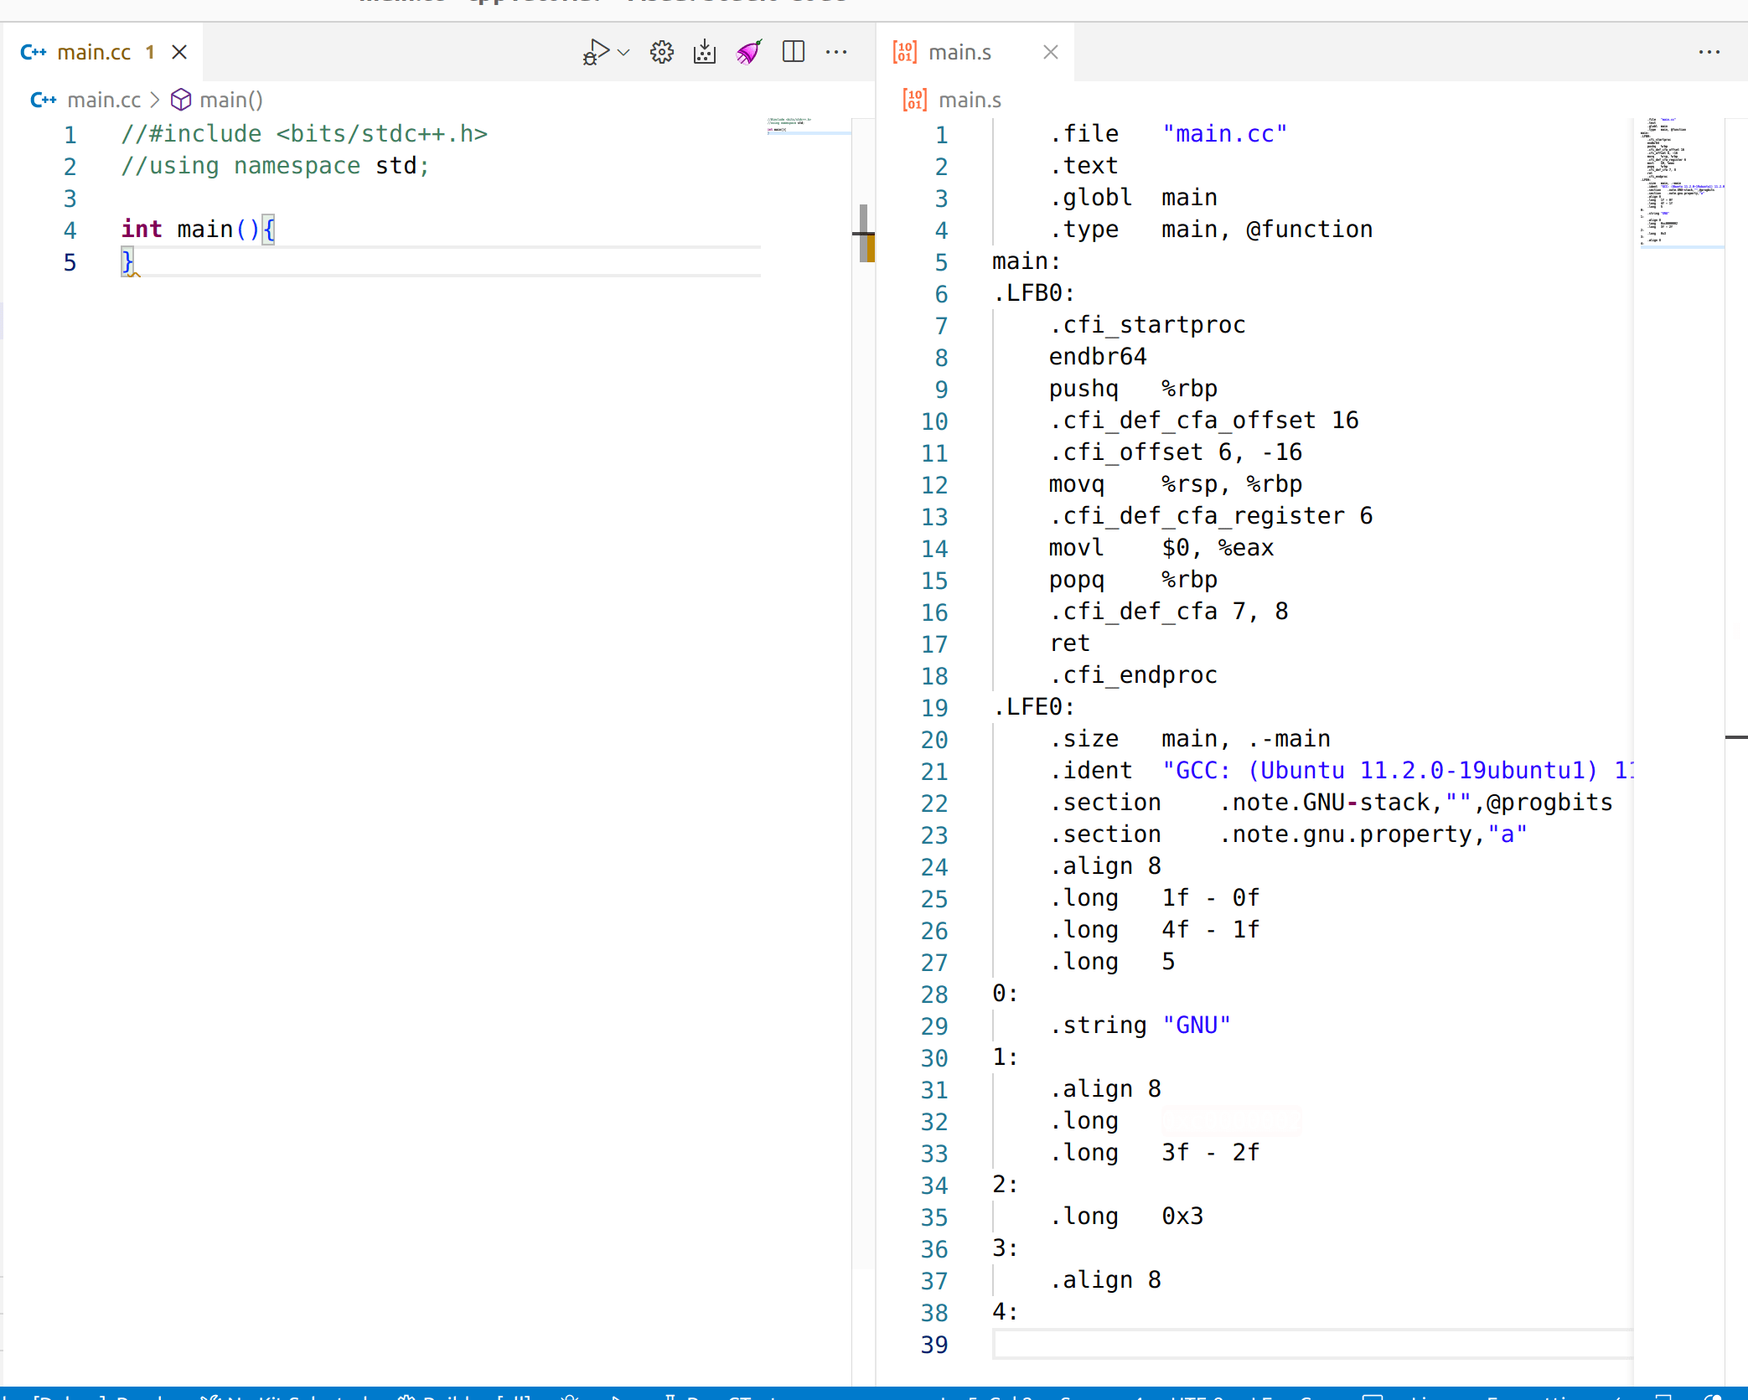Image resolution: width=1748 pixels, height=1400 pixels.
Task: Click the purple rocket-shaped toolbar icon
Action: pyautogui.click(x=748, y=52)
